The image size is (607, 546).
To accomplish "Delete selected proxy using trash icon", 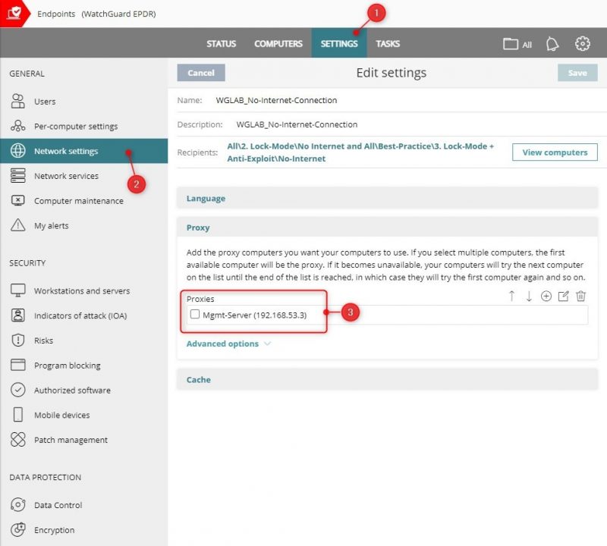I will [581, 297].
